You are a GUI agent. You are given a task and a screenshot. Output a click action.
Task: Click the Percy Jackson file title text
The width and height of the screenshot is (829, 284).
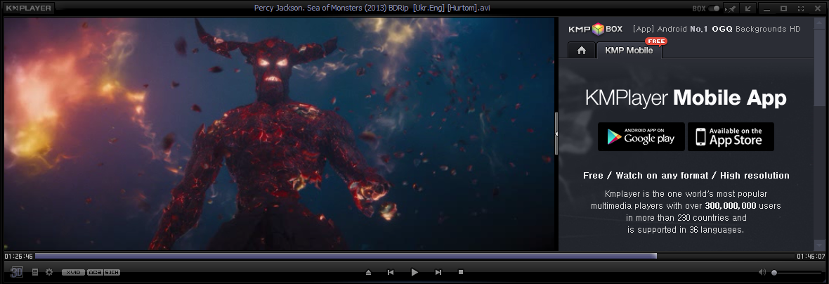(372, 8)
